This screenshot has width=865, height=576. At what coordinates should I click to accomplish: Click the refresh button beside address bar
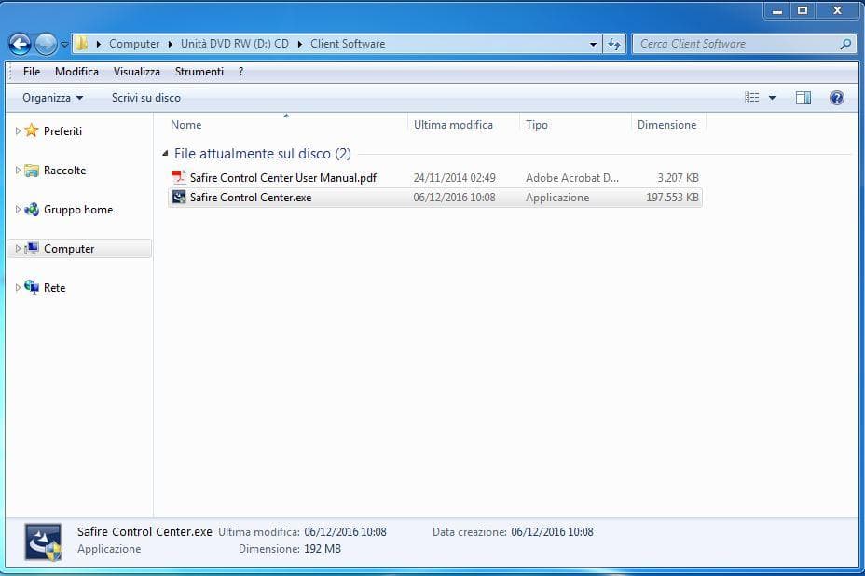point(614,44)
